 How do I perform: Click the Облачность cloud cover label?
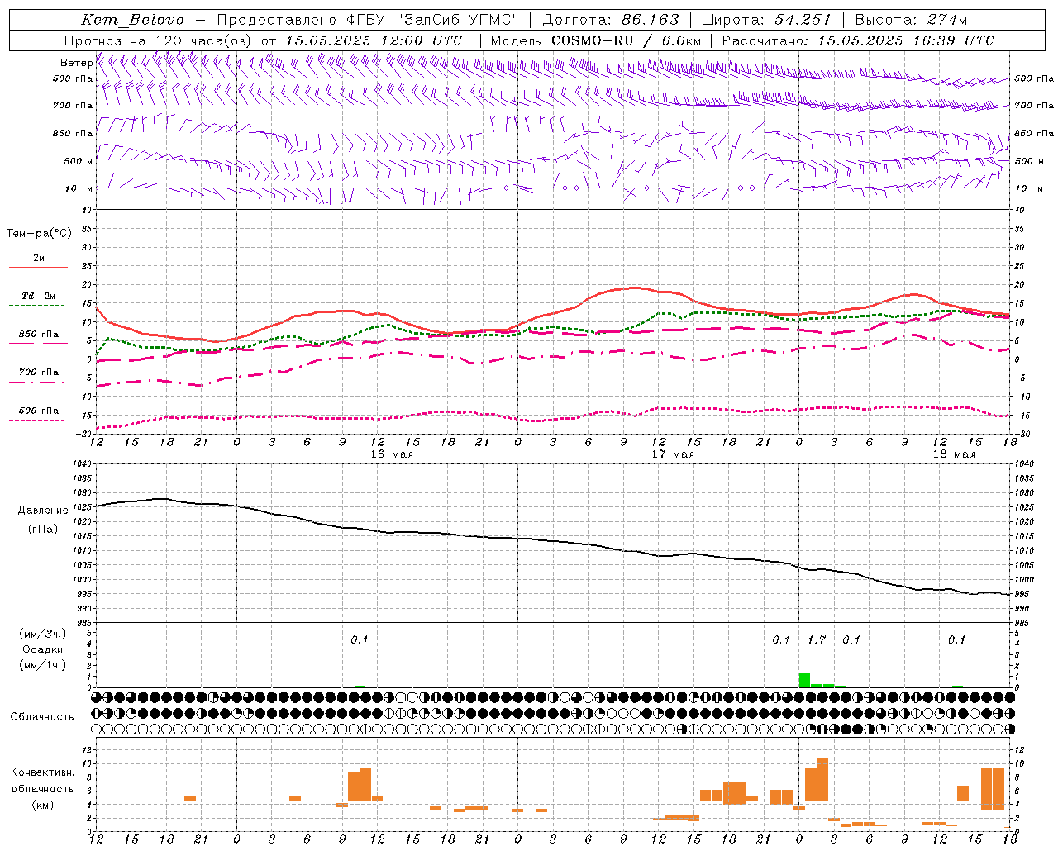pyautogui.click(x=42, y=716)
